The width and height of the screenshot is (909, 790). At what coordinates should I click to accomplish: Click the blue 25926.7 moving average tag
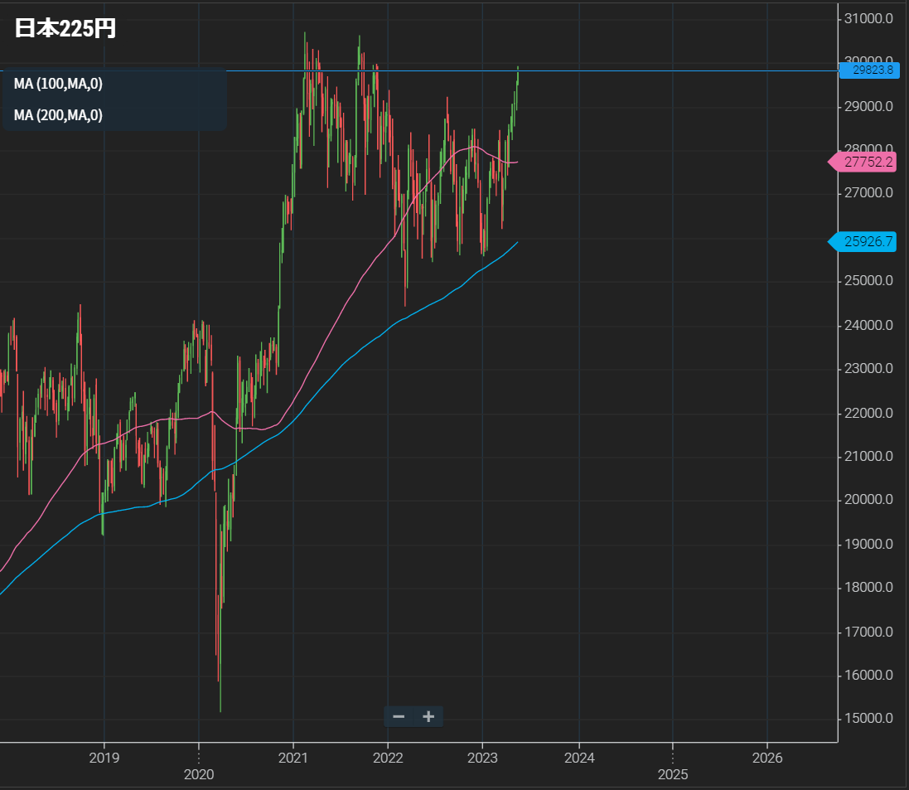pos(867,242)
